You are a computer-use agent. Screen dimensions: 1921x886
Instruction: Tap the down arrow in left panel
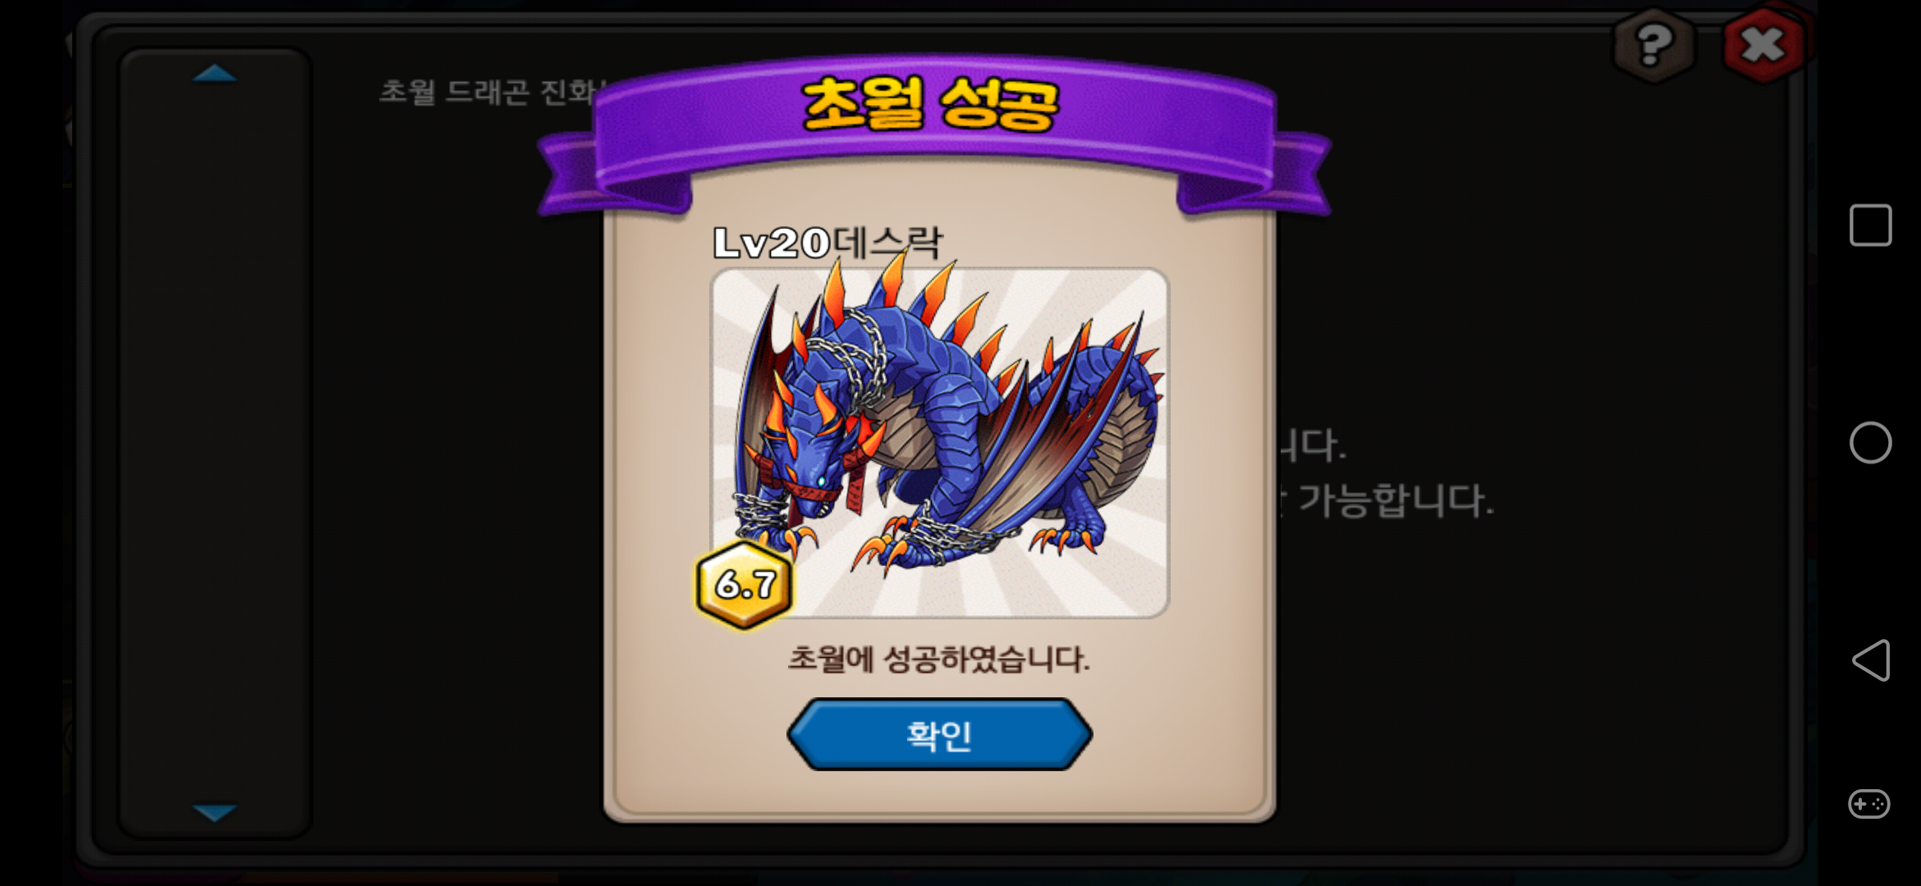tap(214, 813)
